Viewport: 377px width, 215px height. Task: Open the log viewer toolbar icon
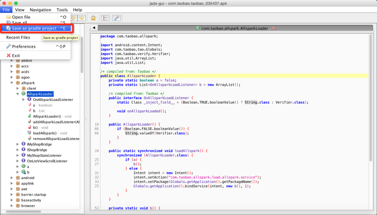105,18
